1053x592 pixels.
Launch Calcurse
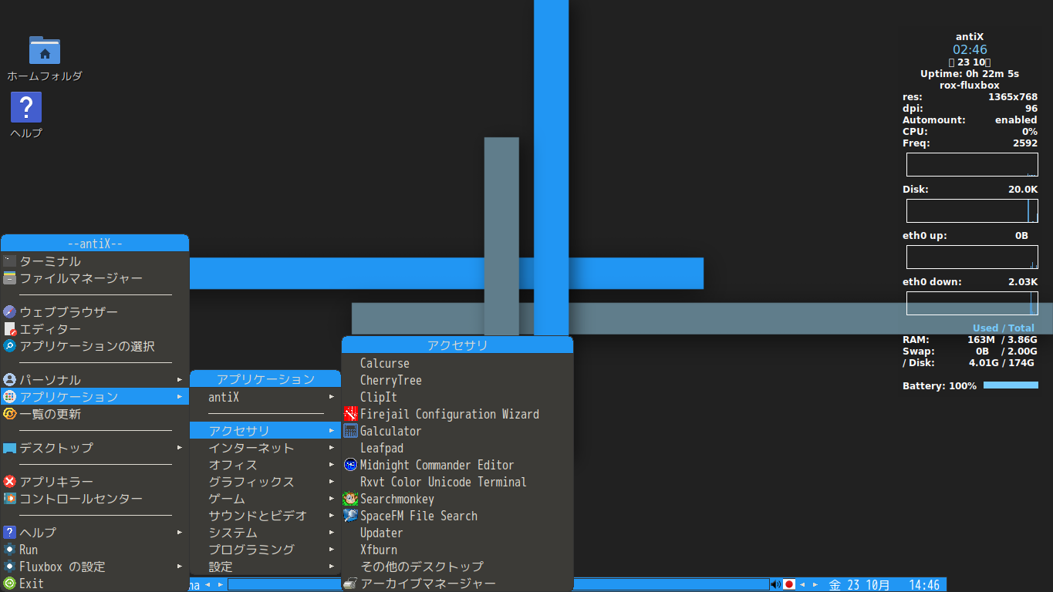coord(457,363)
